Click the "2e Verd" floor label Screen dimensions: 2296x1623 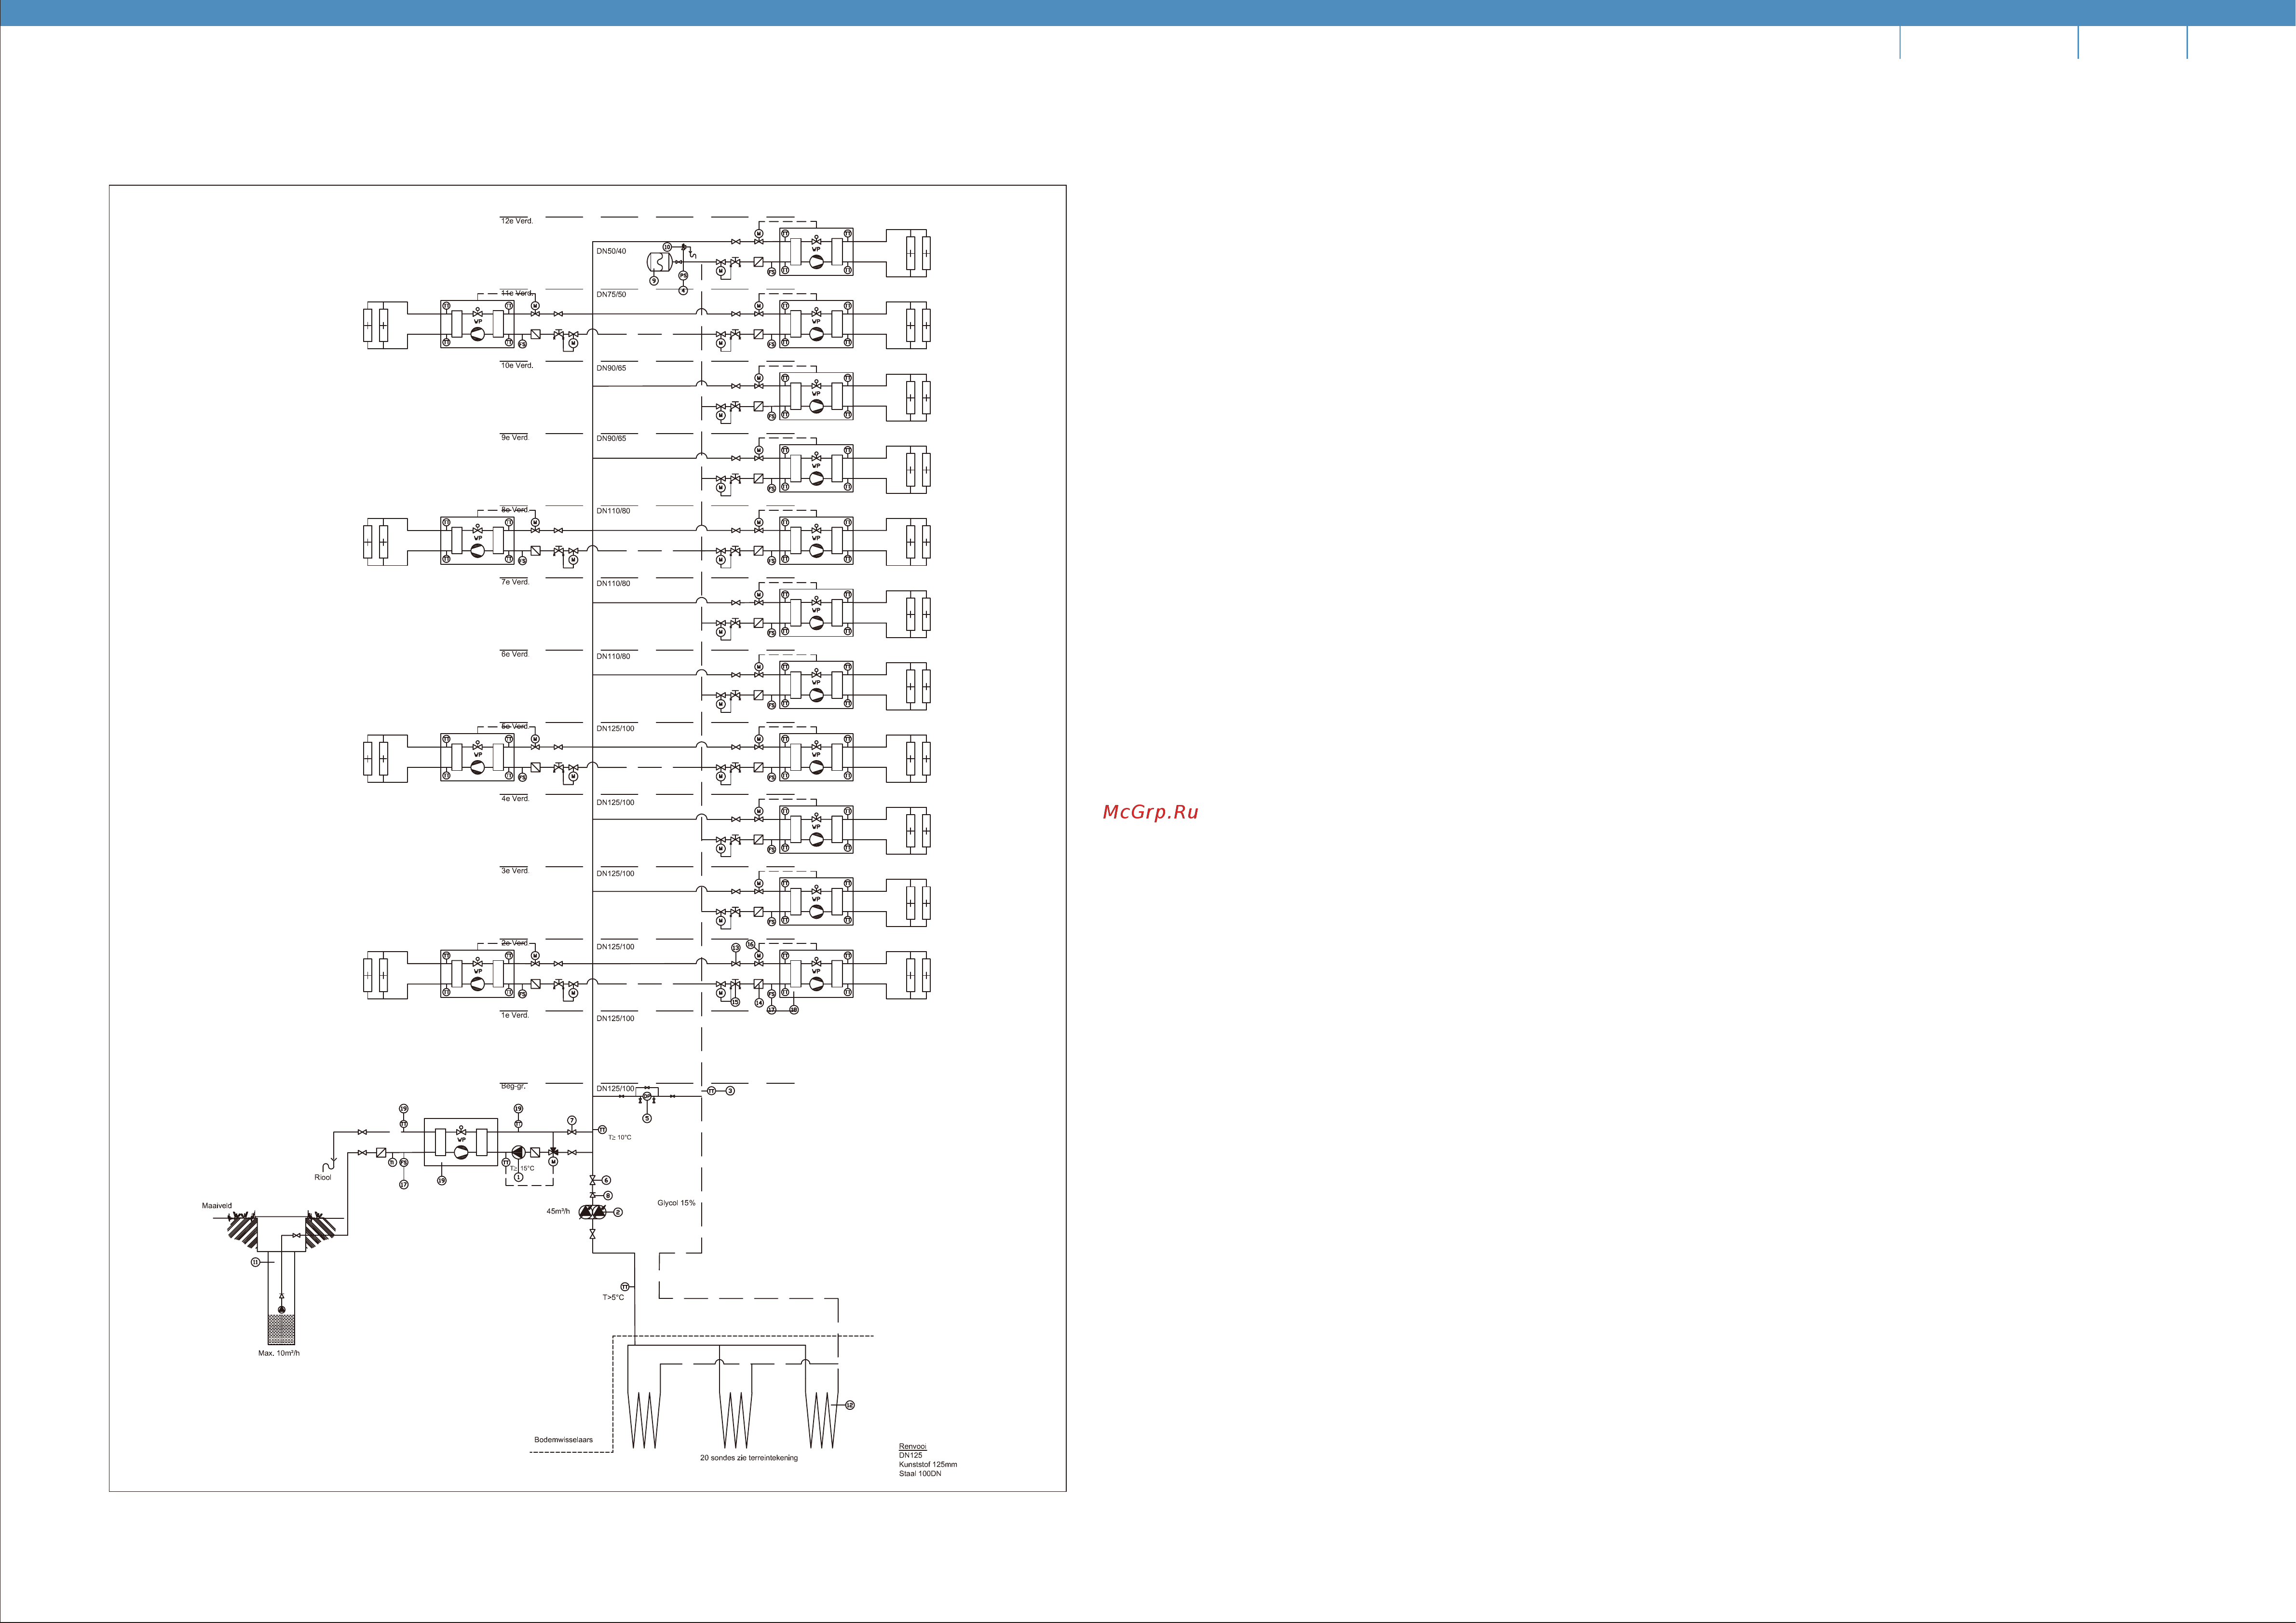tap(515, 943)
